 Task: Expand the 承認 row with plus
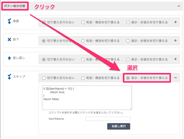pos(175,22)
